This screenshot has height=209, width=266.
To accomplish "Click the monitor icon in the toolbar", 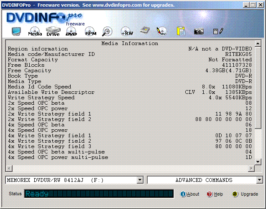I will [16, 31].
